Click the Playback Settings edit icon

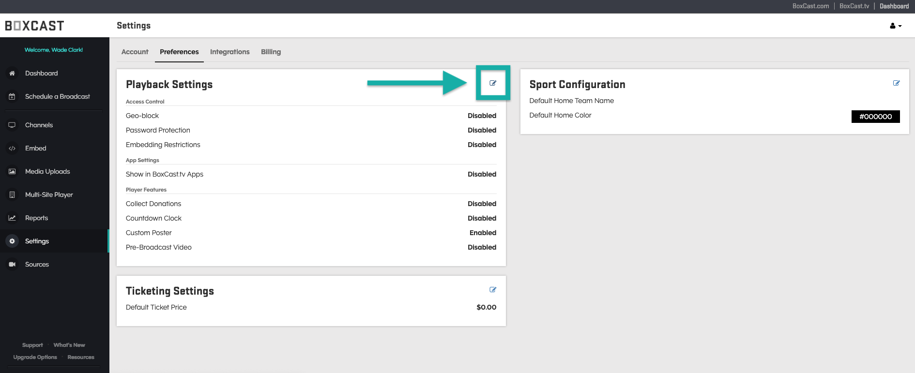[x=493, y=83]
